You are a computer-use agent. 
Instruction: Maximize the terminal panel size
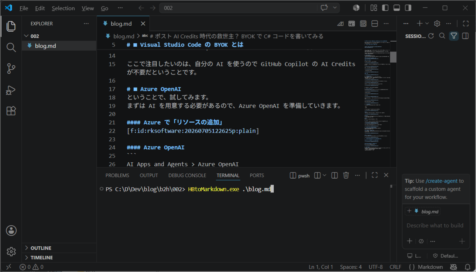[x=374, y=175]
